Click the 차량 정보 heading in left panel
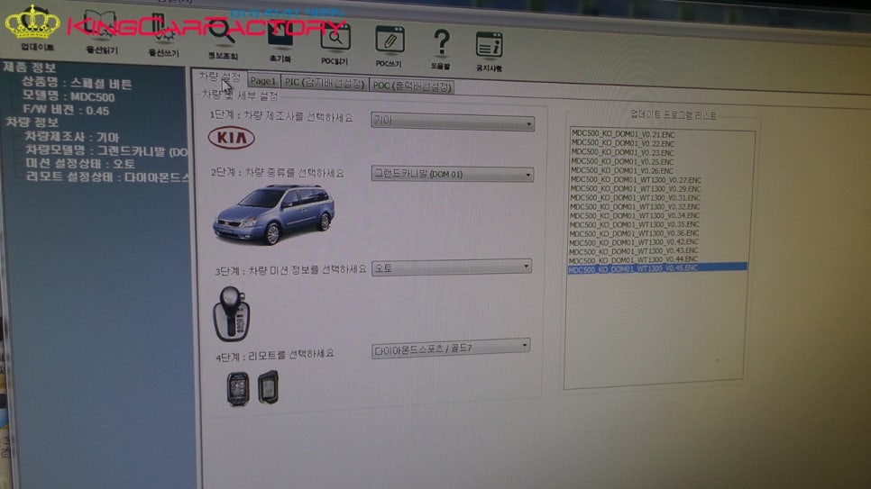This screenshot has width=871, height=489. pyautogui.click(x=32, y=122)
